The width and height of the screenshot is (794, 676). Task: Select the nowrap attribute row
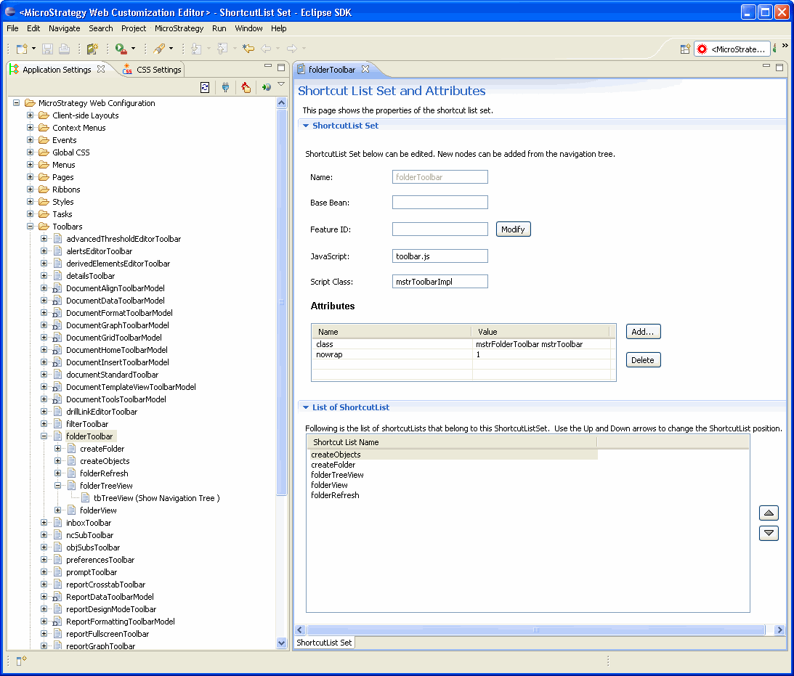[x=463, y=354]
